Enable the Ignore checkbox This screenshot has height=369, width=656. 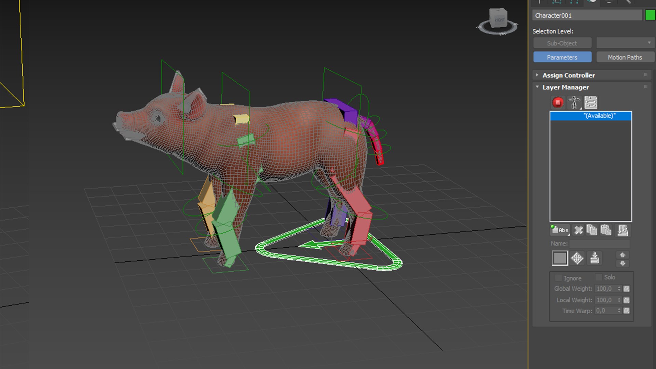pyautogui.click(x=558, y=278)
